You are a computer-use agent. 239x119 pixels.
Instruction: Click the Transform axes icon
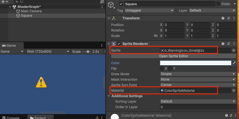coord(114,18)
